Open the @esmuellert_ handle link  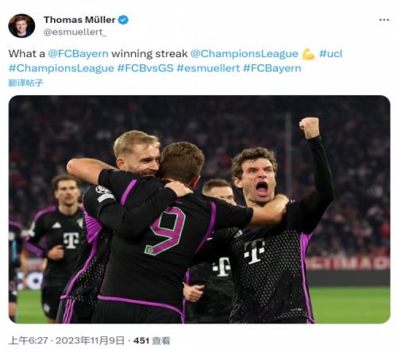click(75, 33)
